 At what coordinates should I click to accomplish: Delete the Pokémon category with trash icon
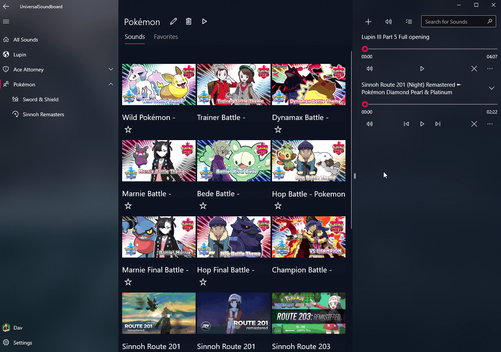pos(188,22)
